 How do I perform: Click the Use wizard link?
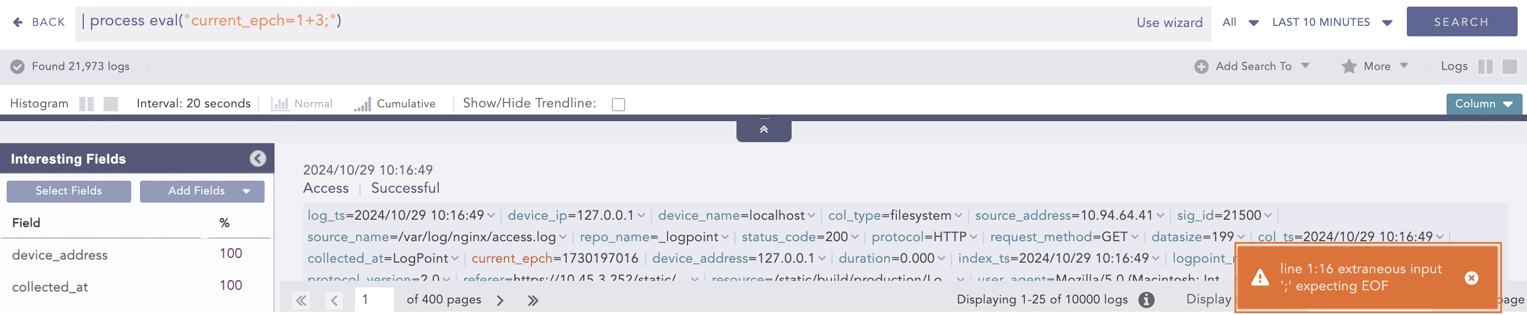tap(1169, 23)
